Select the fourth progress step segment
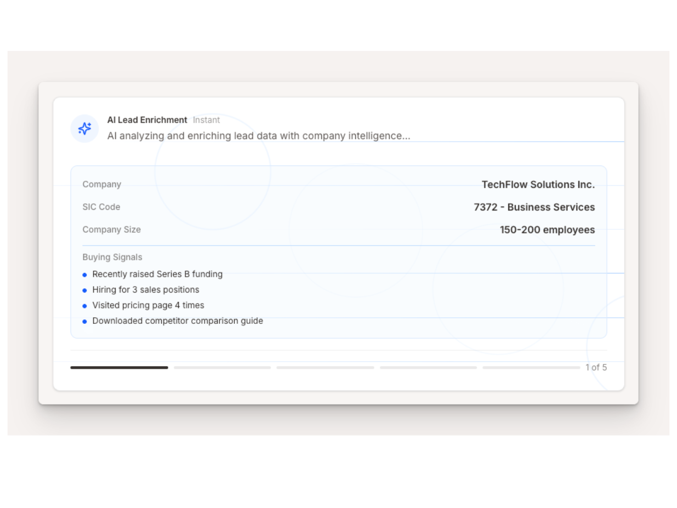 [x=428, y=368]
